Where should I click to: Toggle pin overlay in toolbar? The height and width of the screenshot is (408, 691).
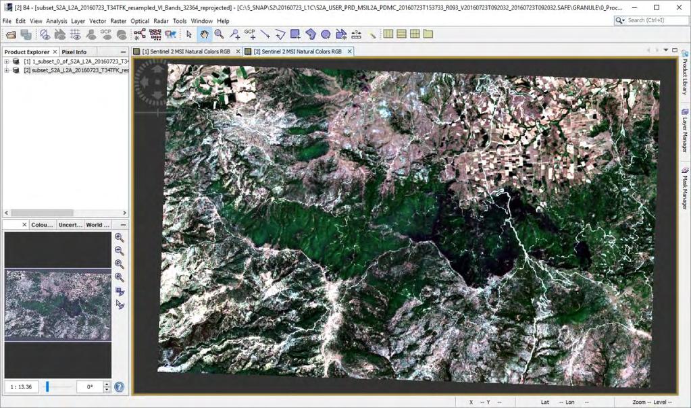pos(91,34)
